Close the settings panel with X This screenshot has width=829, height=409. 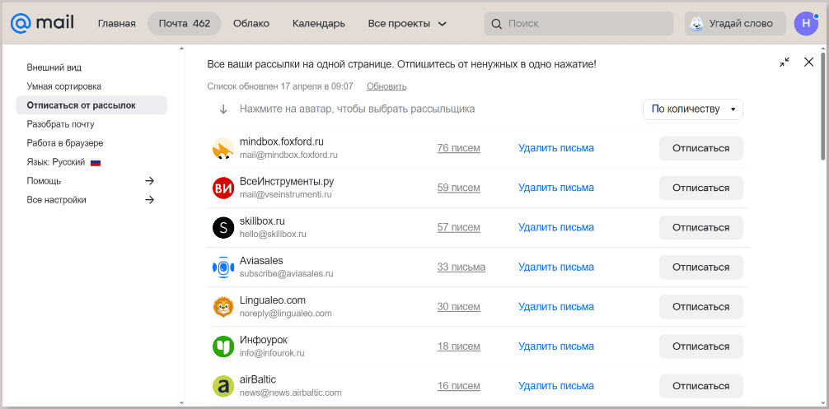pyautogui.click(x=808, y=63)
